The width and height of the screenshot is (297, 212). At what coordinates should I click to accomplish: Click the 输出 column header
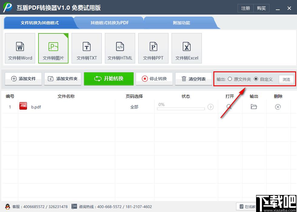(254, 96)
